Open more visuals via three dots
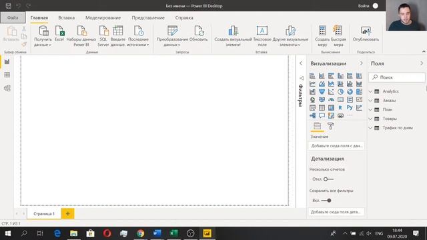Screen dimensions: 427x240 [350, 115]
